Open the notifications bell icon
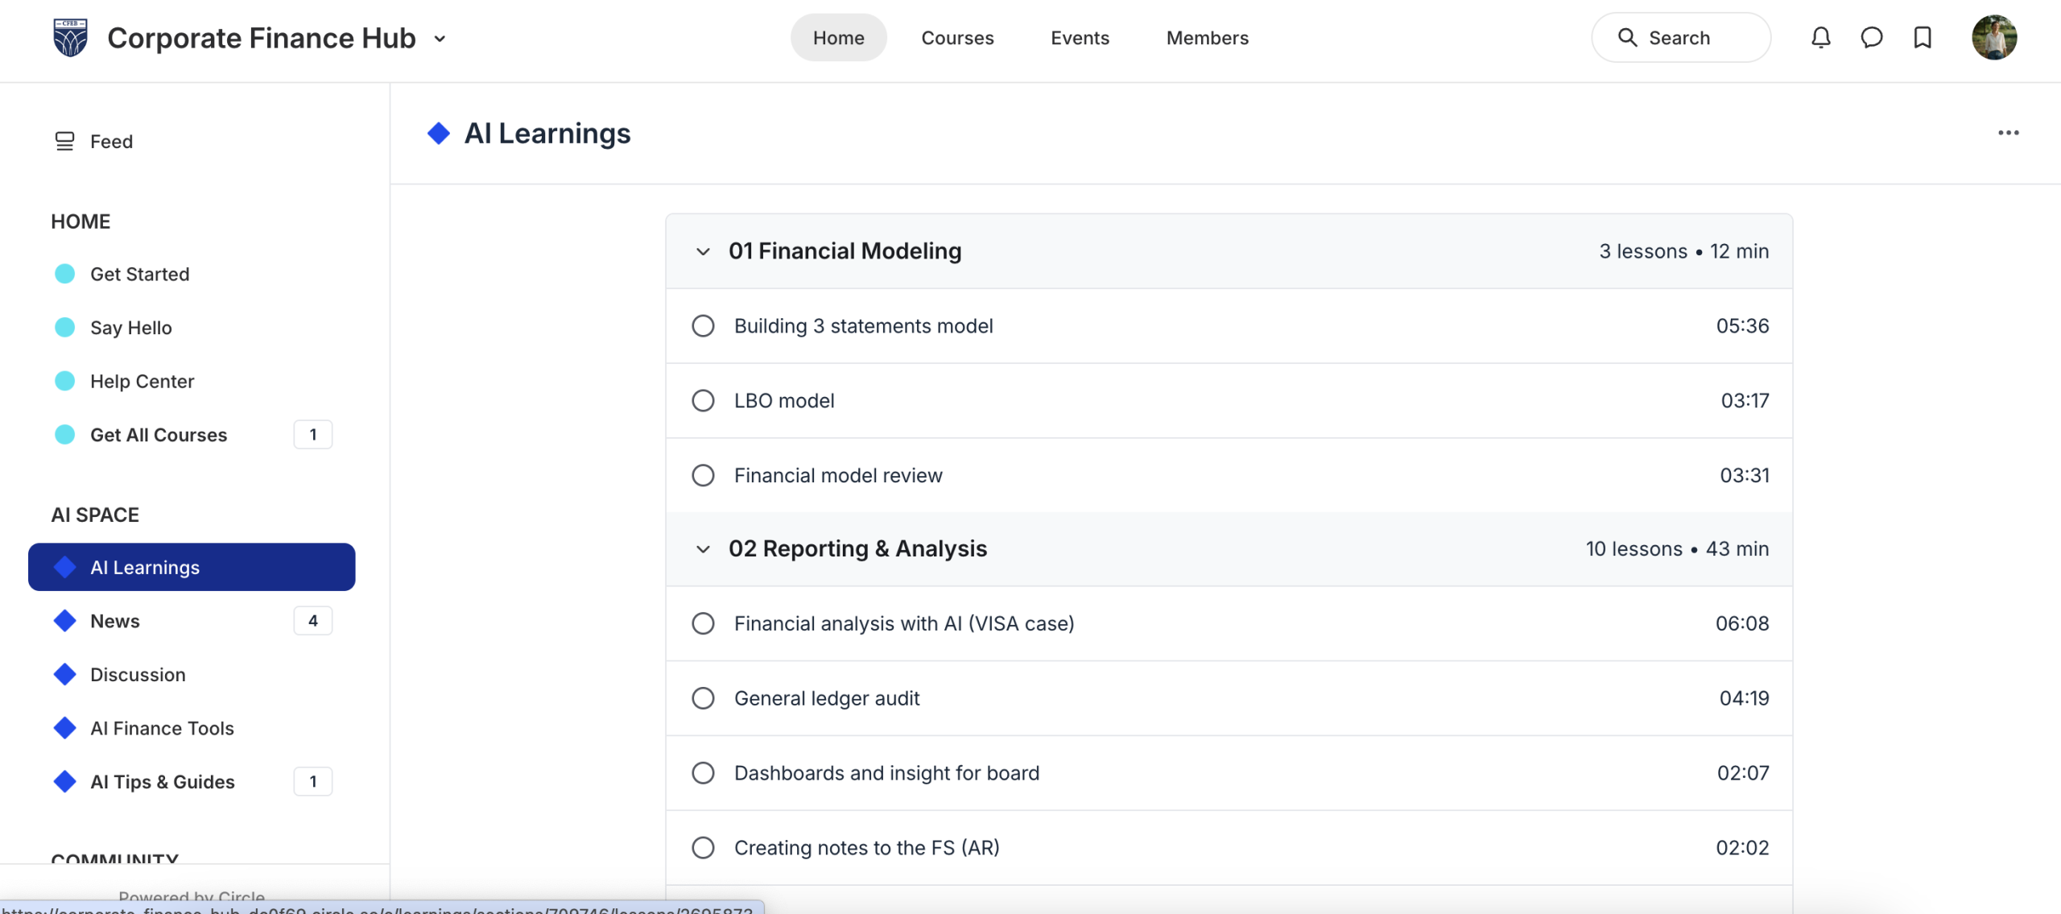Viewport: 2061px width, 914px height. pyautogui.click(x=1820, y=38)
